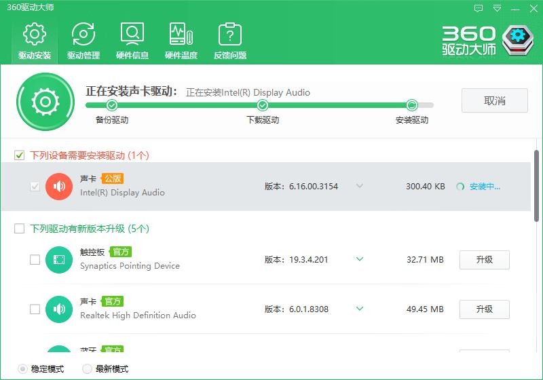Minimize the 360驱动大师 window

(x=515, y=9)
